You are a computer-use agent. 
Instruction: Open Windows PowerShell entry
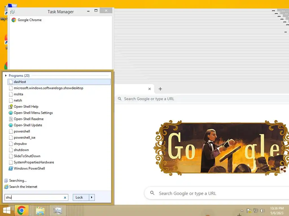tap(59, 168)
